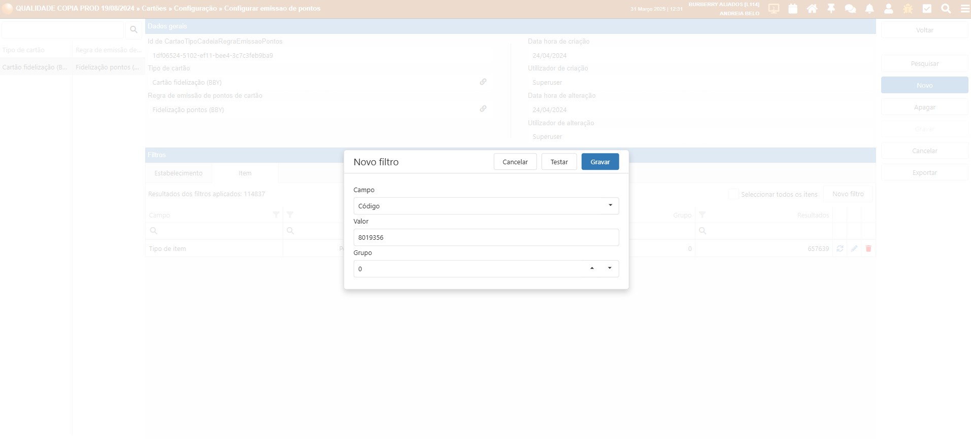The image size is (971, 439).
Task: Click the Apagar button
Action: [x=925, y=107]
